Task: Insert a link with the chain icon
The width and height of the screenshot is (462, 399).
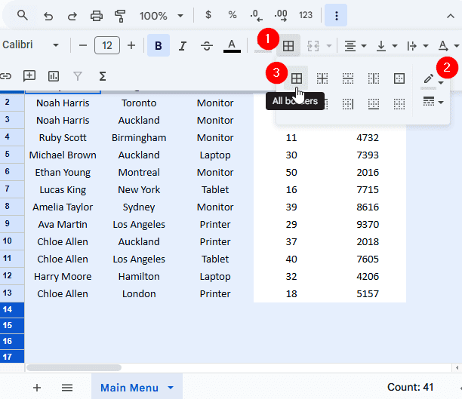Action: pyautogui.click(x=5, y=76)
